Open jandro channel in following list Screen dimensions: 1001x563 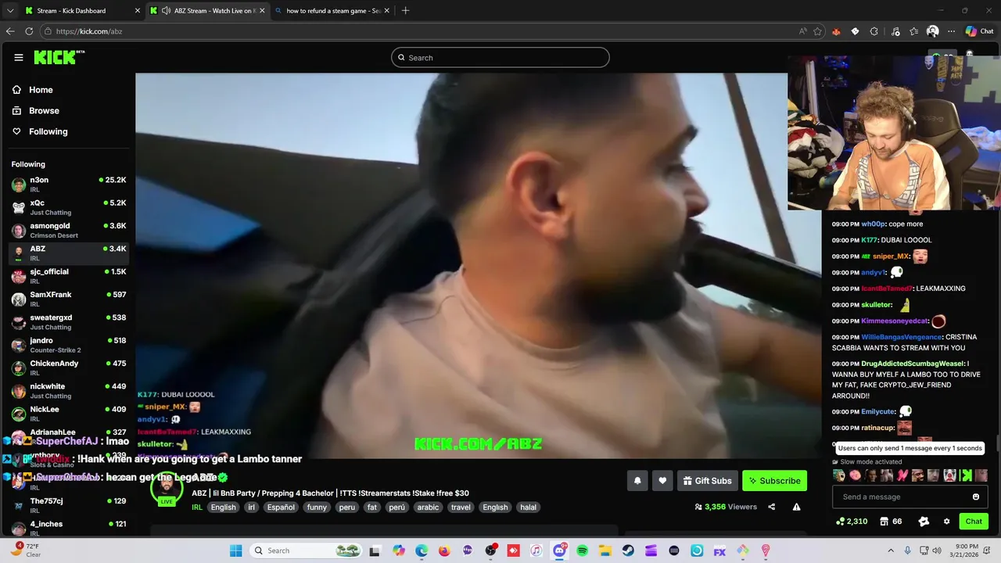point(69,345)
